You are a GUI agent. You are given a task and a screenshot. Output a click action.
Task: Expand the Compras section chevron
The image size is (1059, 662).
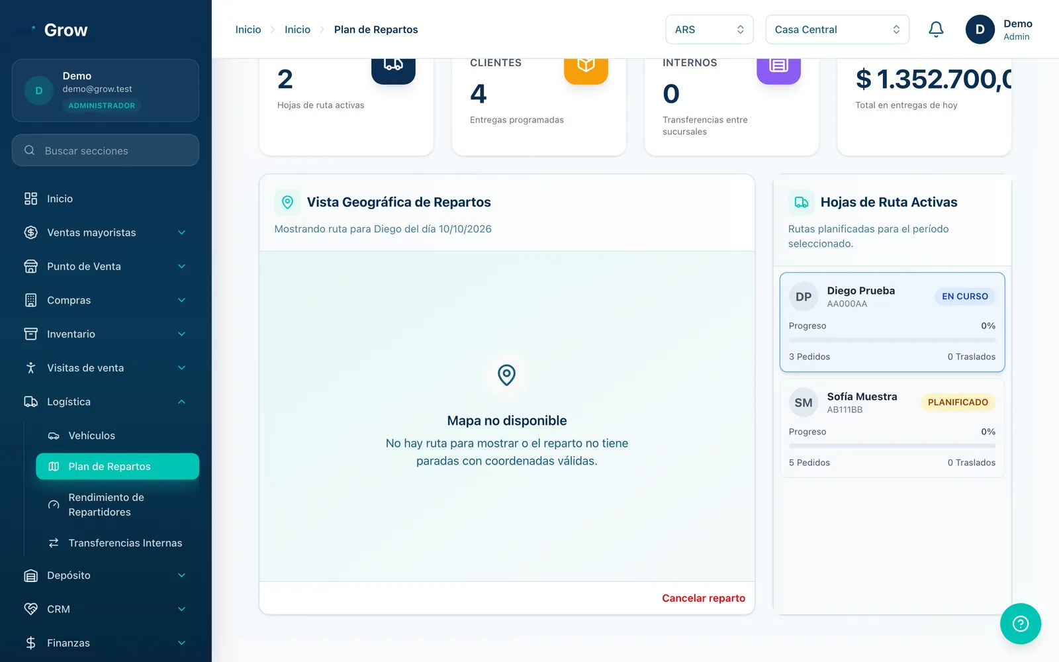tap(182, 300)
